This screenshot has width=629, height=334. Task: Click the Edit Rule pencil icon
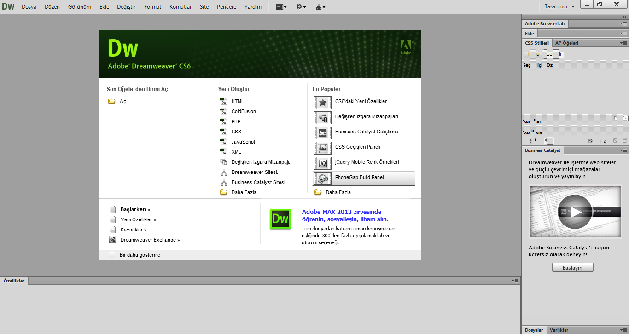coord(606,140)
